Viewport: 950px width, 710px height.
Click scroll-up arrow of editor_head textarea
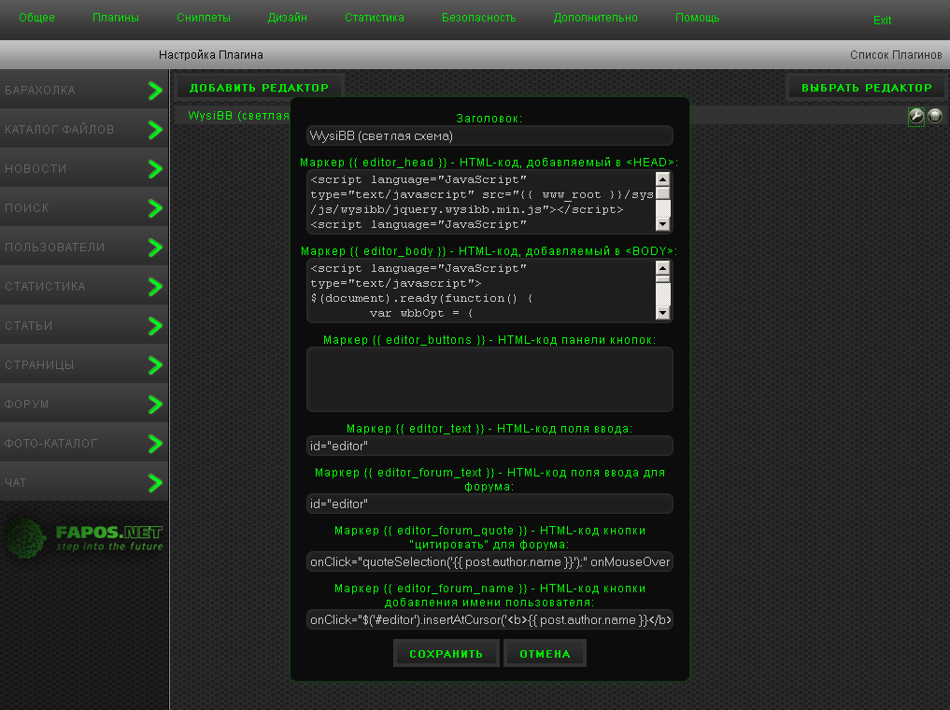tap(663, 179)
